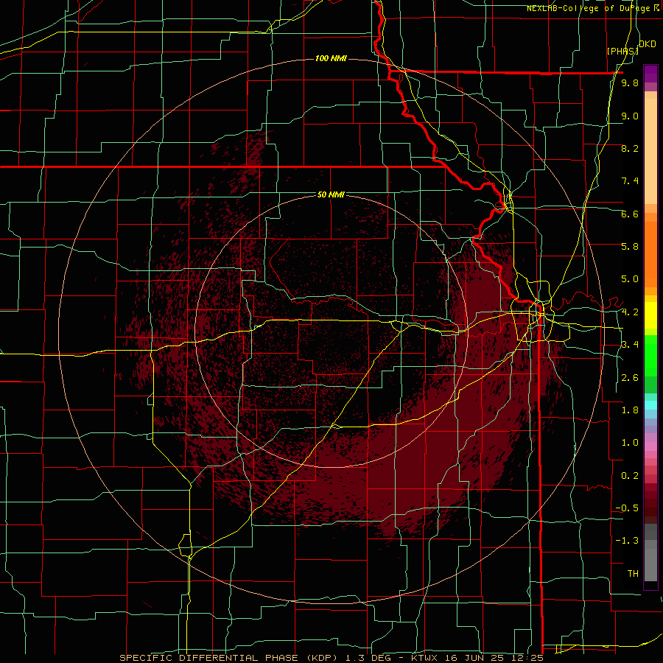Click the DKD label above the scale
This screenshot has width=663, height=663.
[x=648, y=44]
